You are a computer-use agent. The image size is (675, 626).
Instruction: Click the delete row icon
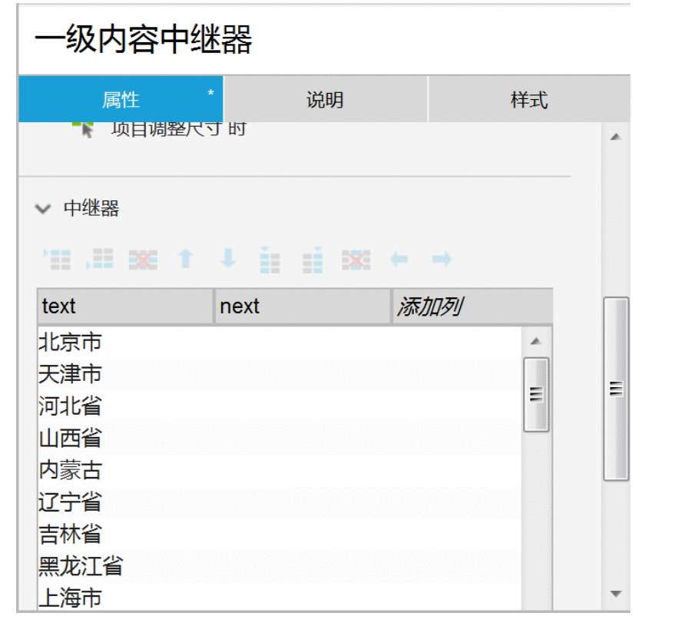[143, 260]
